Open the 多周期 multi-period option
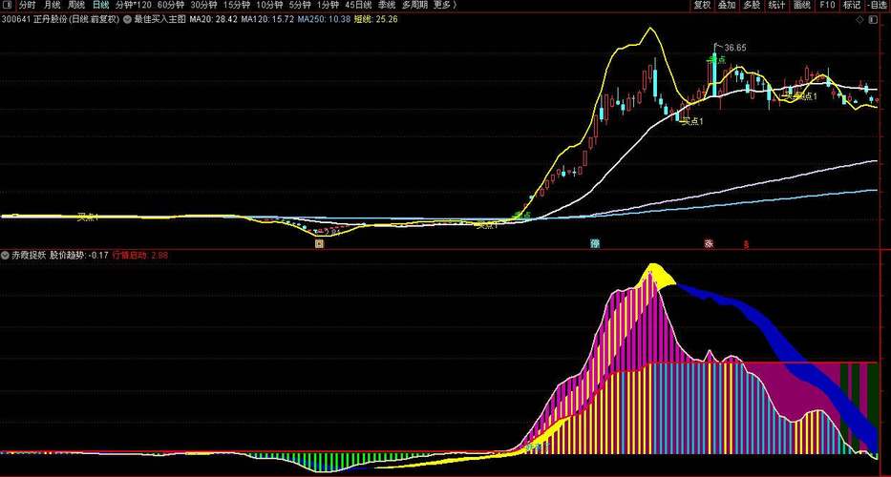891x477 pixels. point(414,5)
